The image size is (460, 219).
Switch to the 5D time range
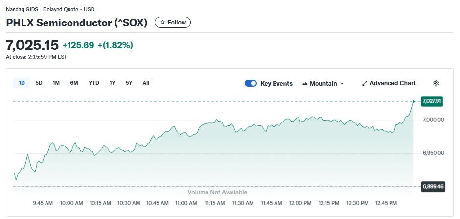click(x=39, y=83)
